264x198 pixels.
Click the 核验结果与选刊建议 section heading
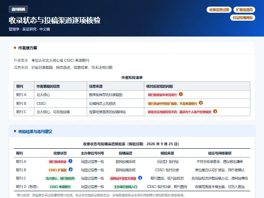(x=35, y=132)
